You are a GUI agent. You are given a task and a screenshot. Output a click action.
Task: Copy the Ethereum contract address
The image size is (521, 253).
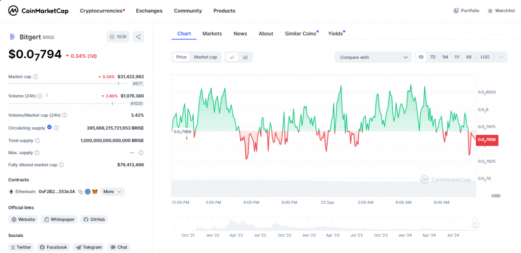click(x=80, y=192)
